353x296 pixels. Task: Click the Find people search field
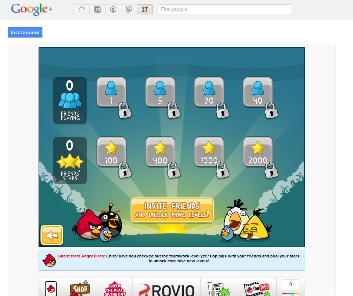[224, 9]
